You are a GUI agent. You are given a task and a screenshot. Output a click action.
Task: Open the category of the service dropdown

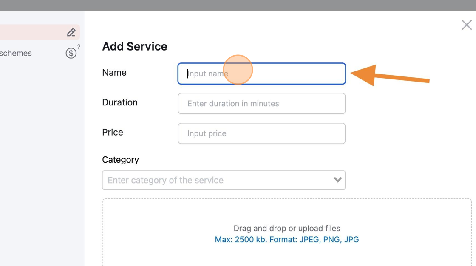224,180
